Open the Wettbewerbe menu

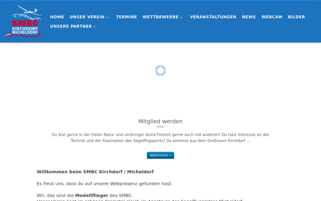tap(160, 17)
